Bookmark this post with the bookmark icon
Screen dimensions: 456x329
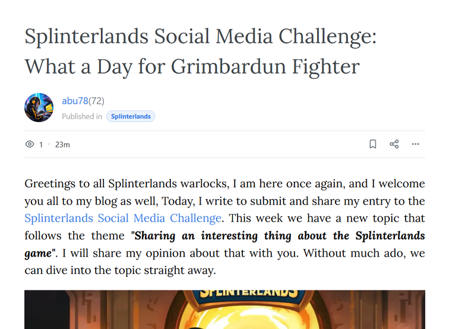pos(372,144)
